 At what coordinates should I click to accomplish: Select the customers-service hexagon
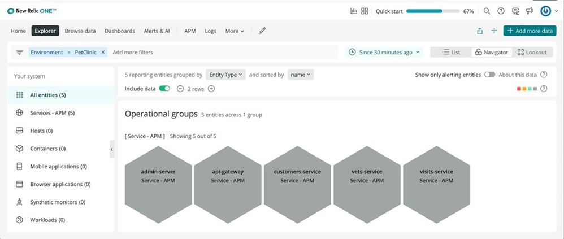point(297,176)
